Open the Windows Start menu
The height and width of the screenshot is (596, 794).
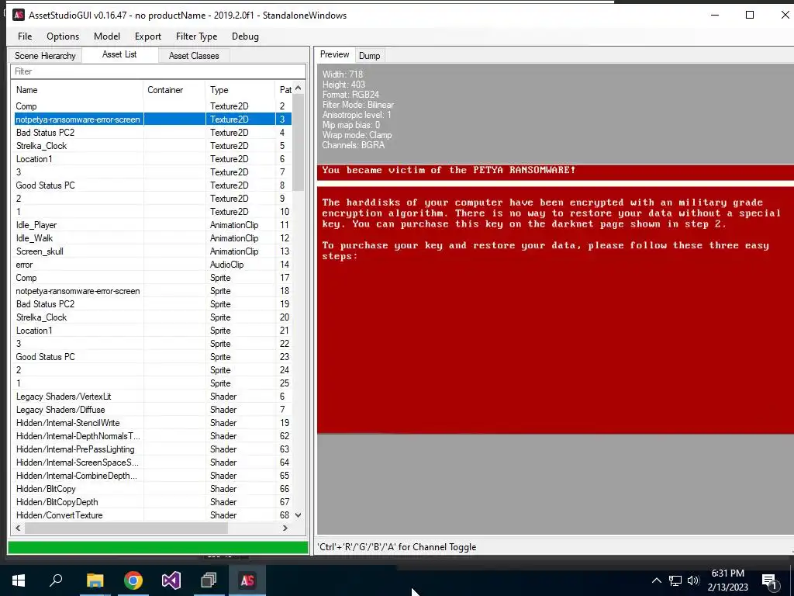click(x=19, y=580)
